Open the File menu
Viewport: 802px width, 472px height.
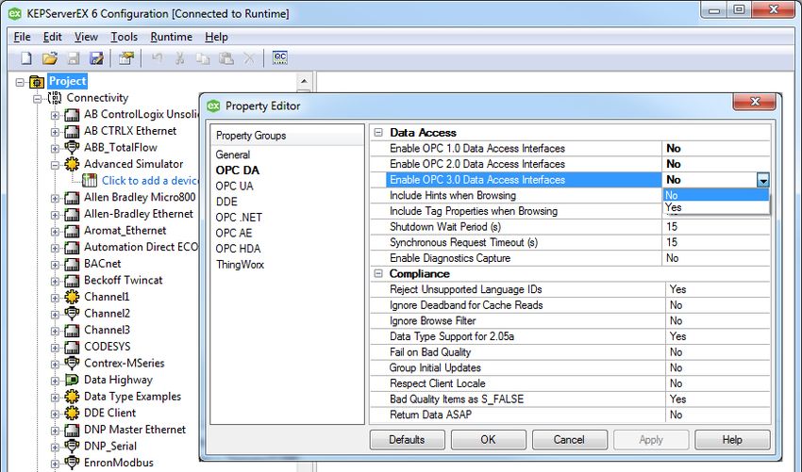pos(22,37)
